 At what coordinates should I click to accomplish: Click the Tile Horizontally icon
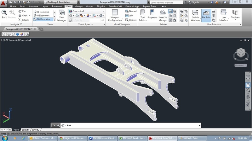tap(214, 11)
